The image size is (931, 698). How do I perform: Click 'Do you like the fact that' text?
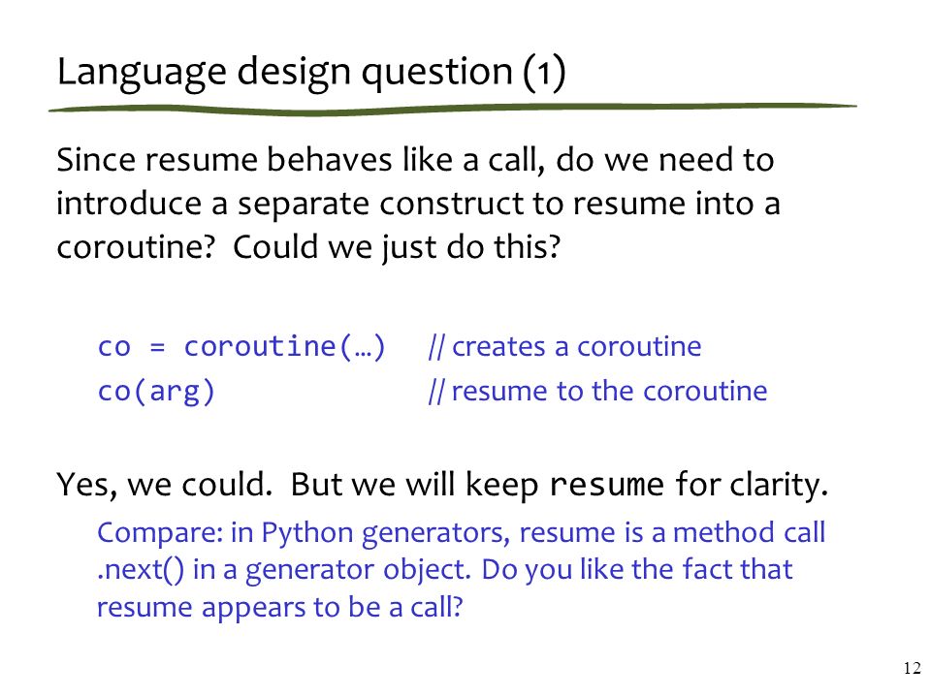(636, 570)
